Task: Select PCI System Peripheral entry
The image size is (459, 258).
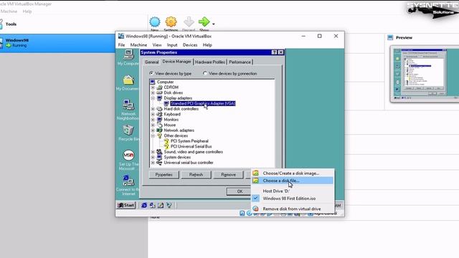Action: pos(189,141)
